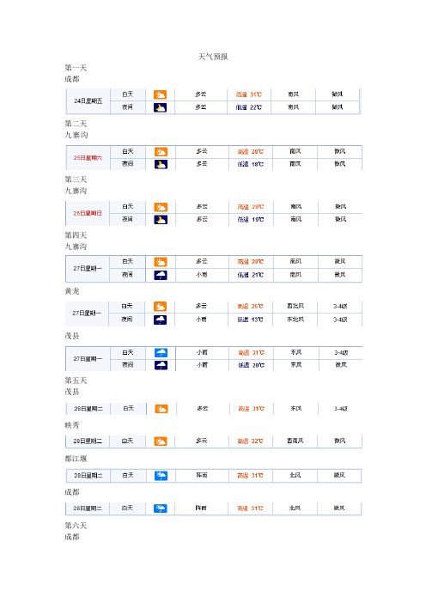Click the 黄龙 location heading
The width and height of the screenshot is (426, 603).
(72, 291)
